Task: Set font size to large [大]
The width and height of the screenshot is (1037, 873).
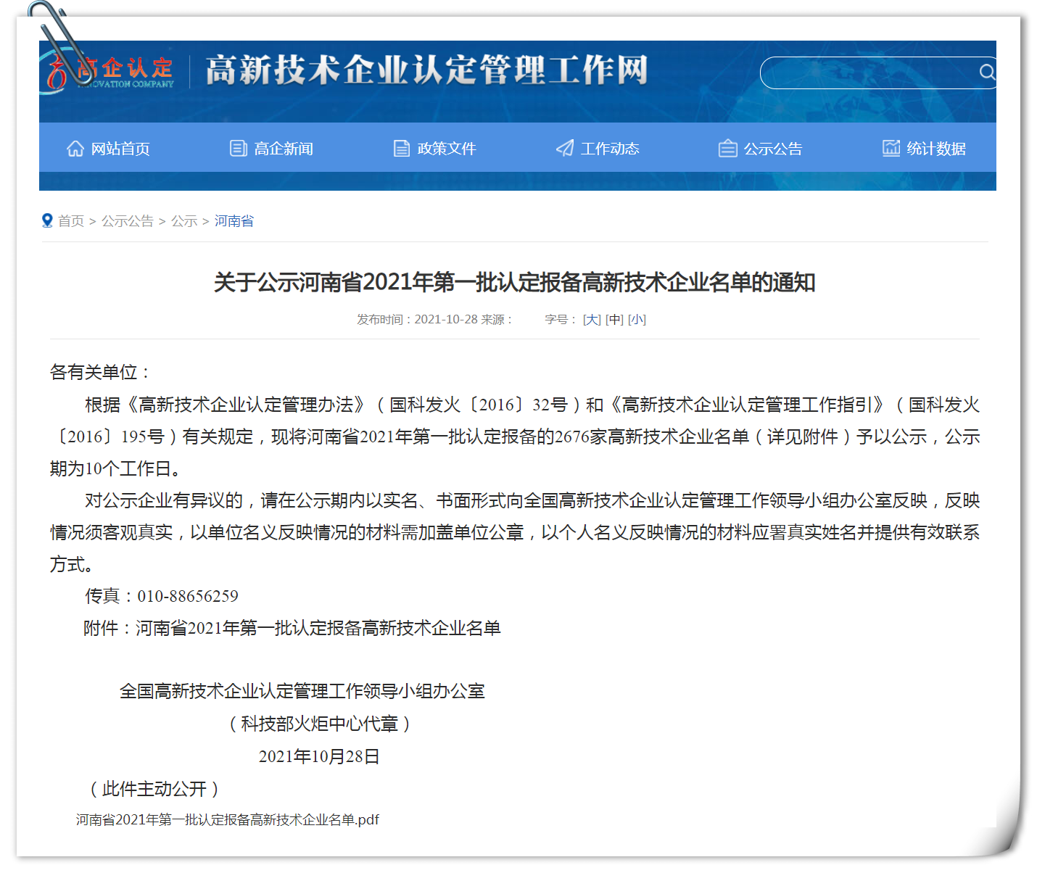Action: coord(592,320)
